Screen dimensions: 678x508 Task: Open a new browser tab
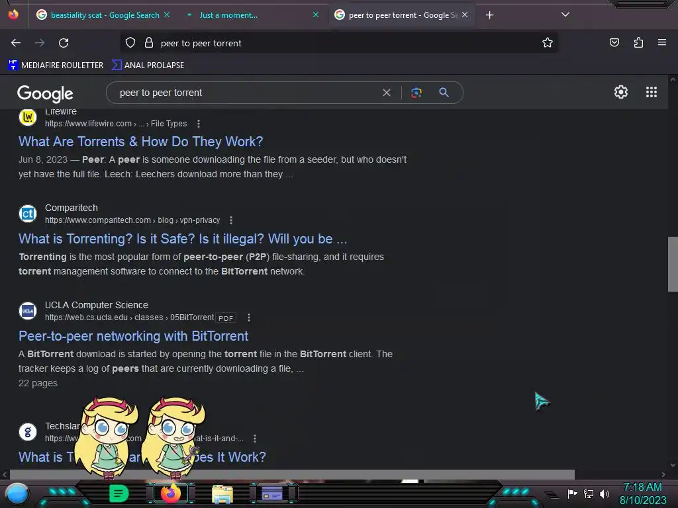(x=489, y=15)
